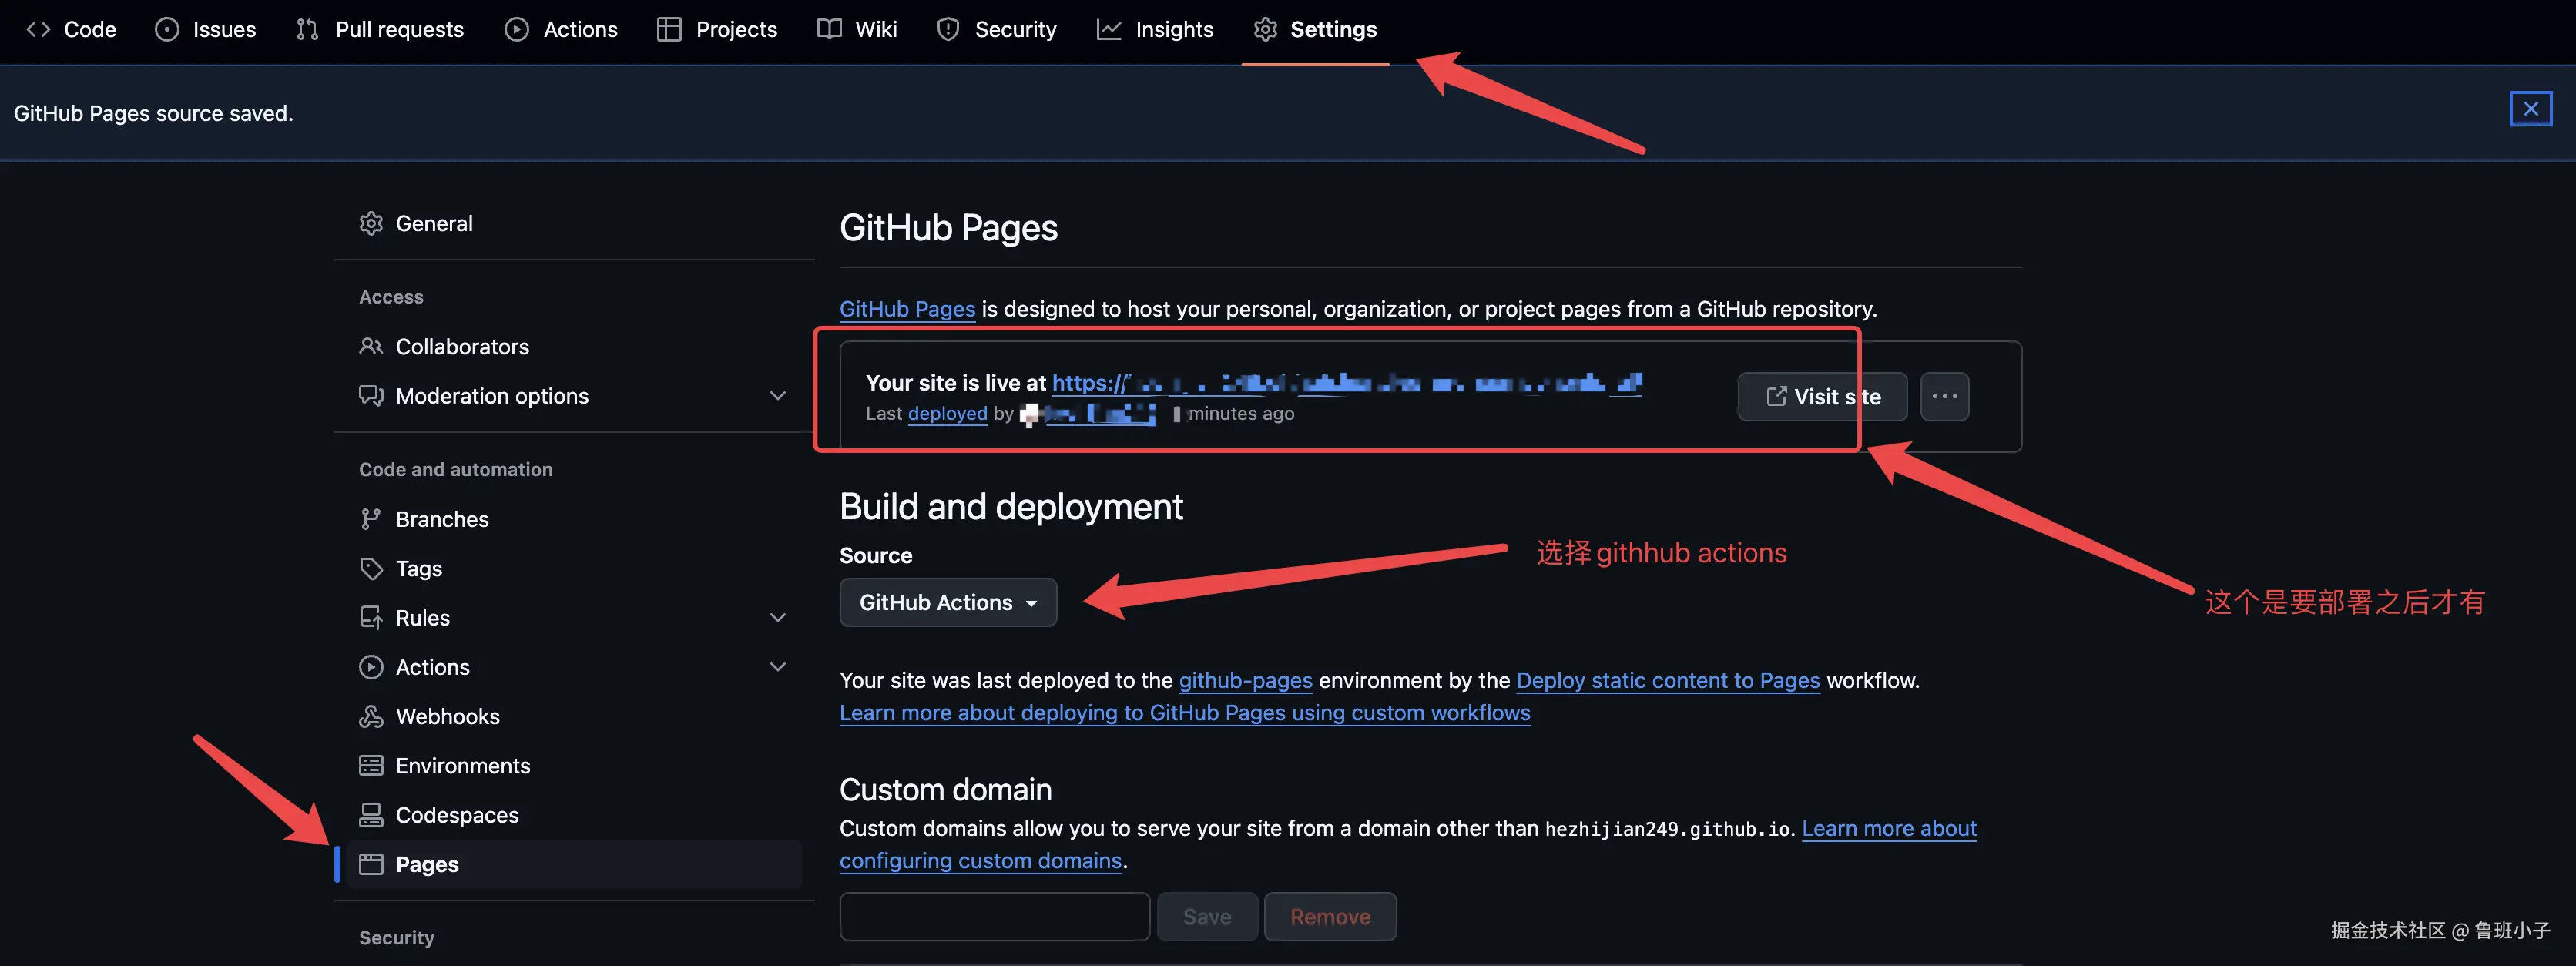Open the GitHub Actions source dropdown
The width and height of the screenshot is (2576, 966).
pos(948,602)
